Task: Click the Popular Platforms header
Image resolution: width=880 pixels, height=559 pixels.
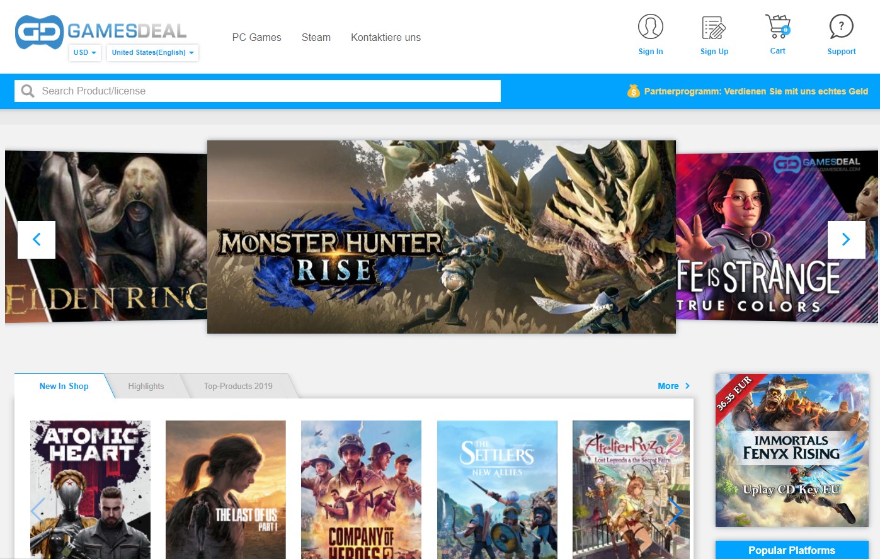Action: (792, 550)
